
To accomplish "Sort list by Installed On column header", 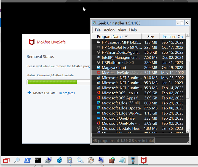I will coord(173,36).
